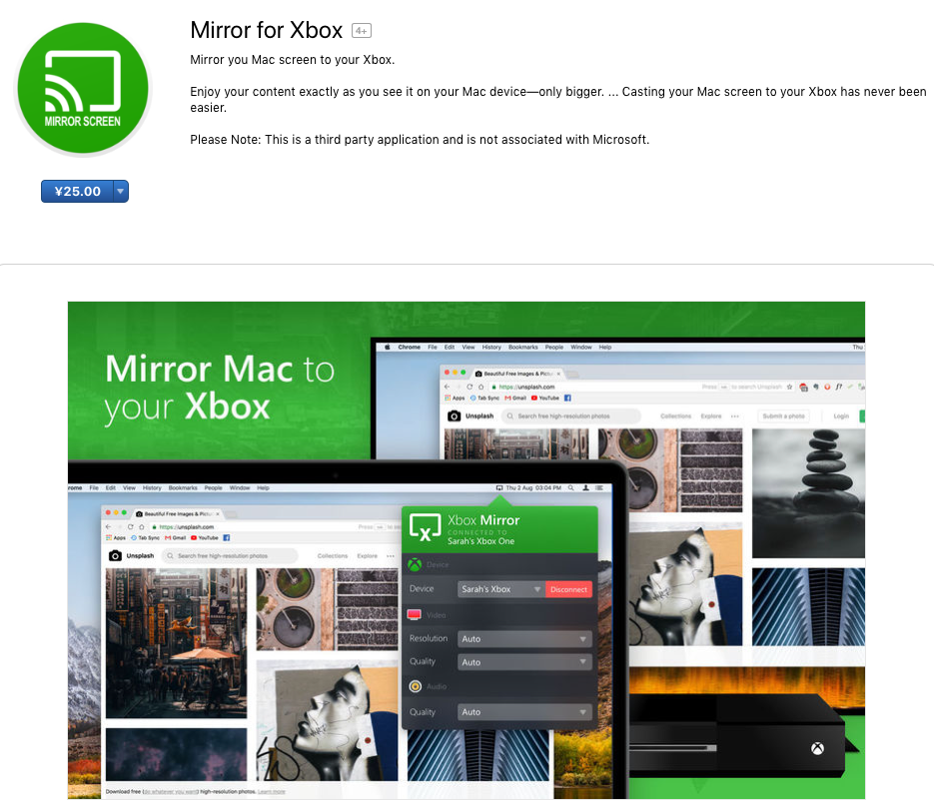Click the three-dot more icon in the laptop's Unsplash page
This screenshot has height=812, width=934.
(391, 556)
